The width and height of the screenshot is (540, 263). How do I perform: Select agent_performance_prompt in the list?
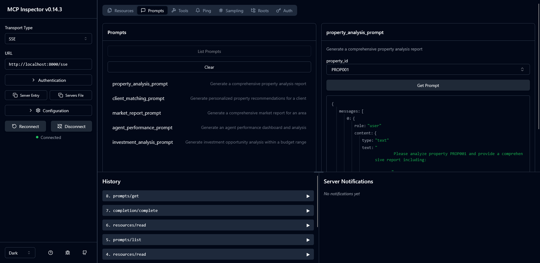click(x=209, y=127)
